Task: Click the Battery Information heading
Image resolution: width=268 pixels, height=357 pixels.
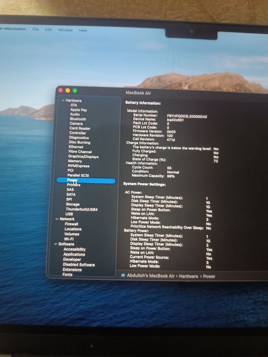Action: pyautogui.click(x=143, y=103)
